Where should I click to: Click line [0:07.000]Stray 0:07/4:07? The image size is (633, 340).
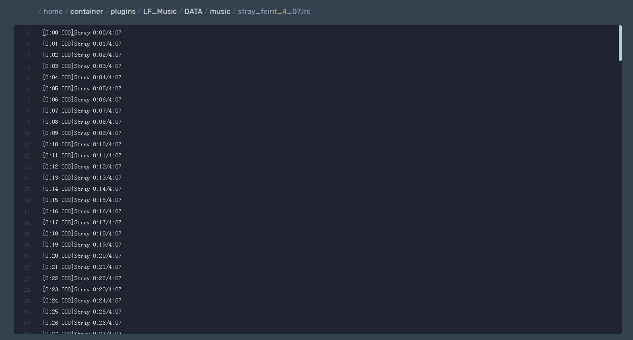pyautogui.click(x=82, y=111)
